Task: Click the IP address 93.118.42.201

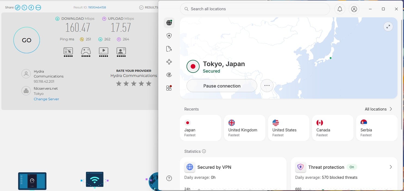Action: pyautogui.click(x=44, y=81)
